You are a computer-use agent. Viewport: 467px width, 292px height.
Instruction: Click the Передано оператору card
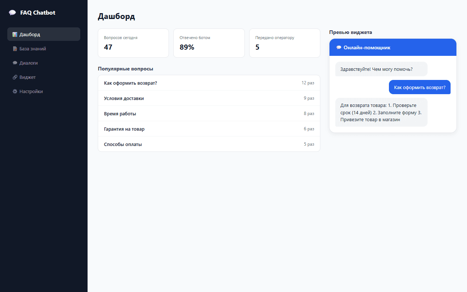pyautogui.click(x=285, y=43)
